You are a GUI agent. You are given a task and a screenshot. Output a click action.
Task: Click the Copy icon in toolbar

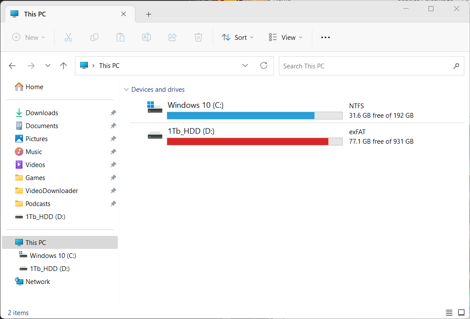[x=94, y=38]
